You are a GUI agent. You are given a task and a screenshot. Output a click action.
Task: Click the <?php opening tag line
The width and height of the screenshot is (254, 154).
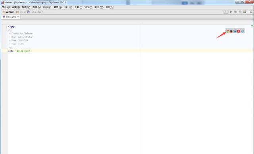click(12, 27)
